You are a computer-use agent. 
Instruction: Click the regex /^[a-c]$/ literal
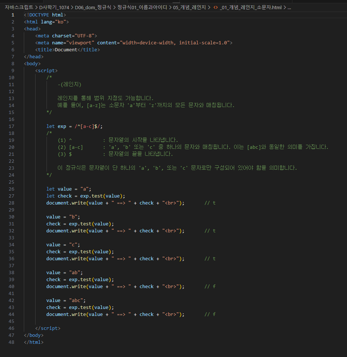(87, 126)
